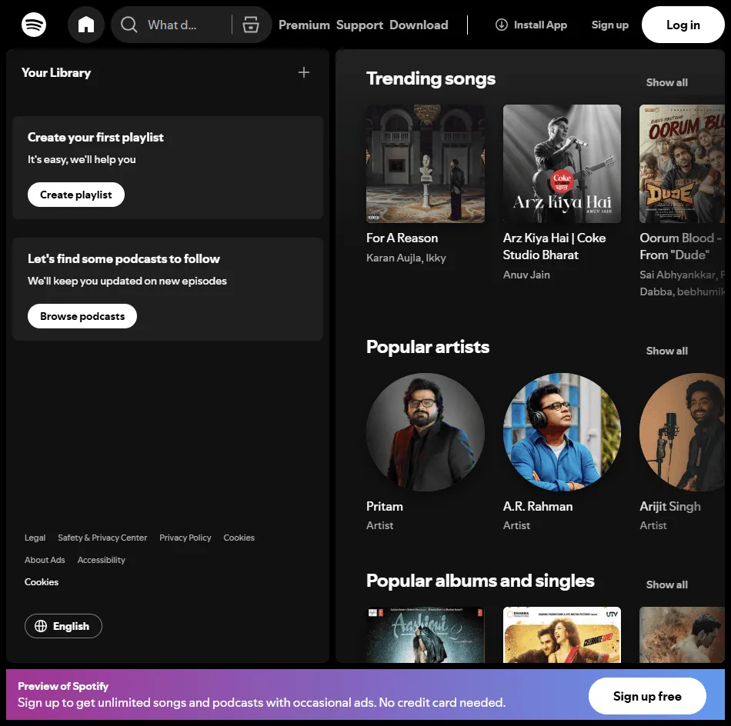Show all Popular albums and singles
This screenshot has height=726, width=731.
(666, 584)
